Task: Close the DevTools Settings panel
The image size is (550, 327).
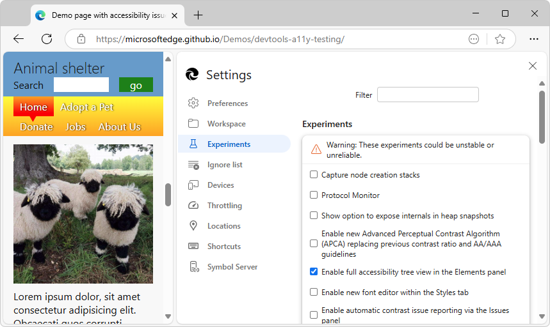Action: pyautogui.click(x=532, y=66)
